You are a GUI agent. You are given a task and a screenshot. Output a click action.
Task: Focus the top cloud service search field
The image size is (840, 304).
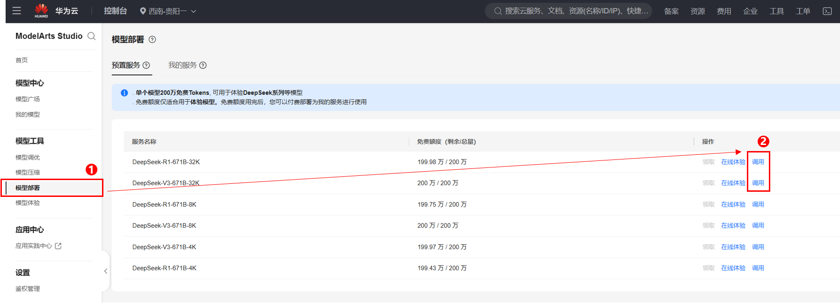(568, 11)
